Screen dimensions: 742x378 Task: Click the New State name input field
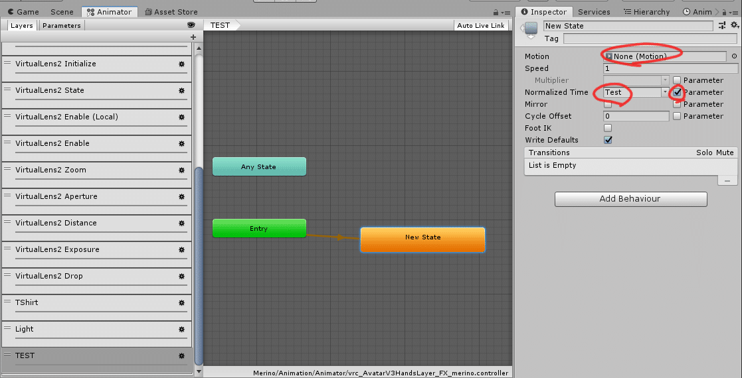point(628,26)
